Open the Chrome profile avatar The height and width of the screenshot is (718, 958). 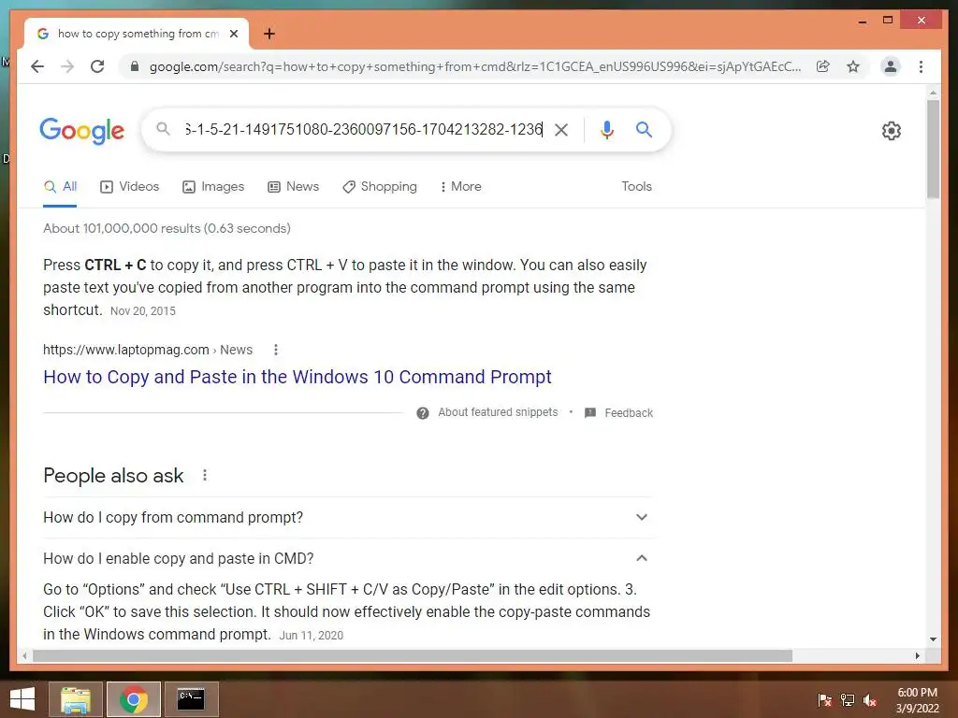(x=891, y=66)
